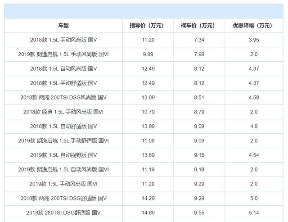Select row '2018款 两厢 200TSI DSG风尚版 国V'
The width and height of the screenshot is (288, 222).
pos(144,98)
